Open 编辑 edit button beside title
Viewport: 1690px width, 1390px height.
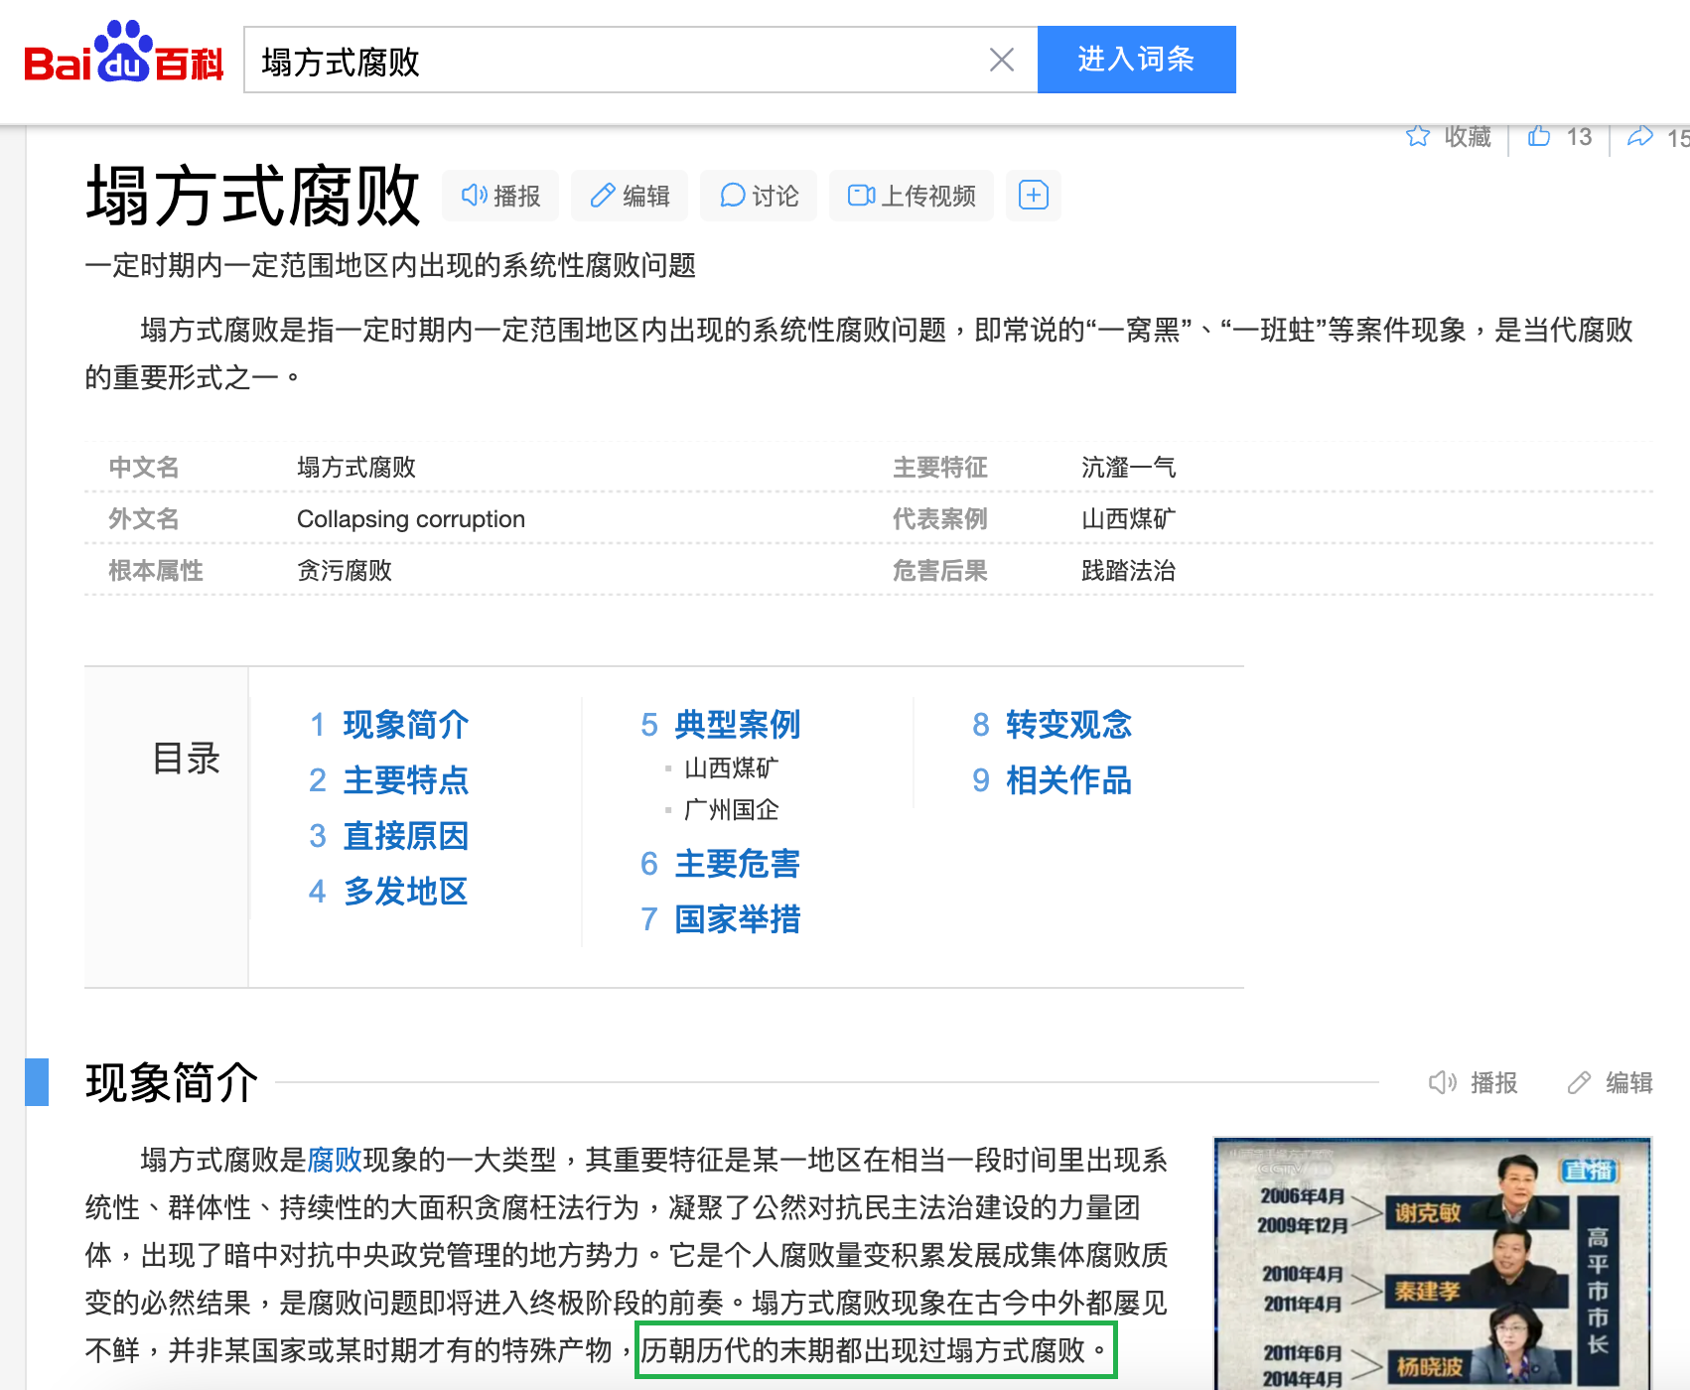pos(630,196)
